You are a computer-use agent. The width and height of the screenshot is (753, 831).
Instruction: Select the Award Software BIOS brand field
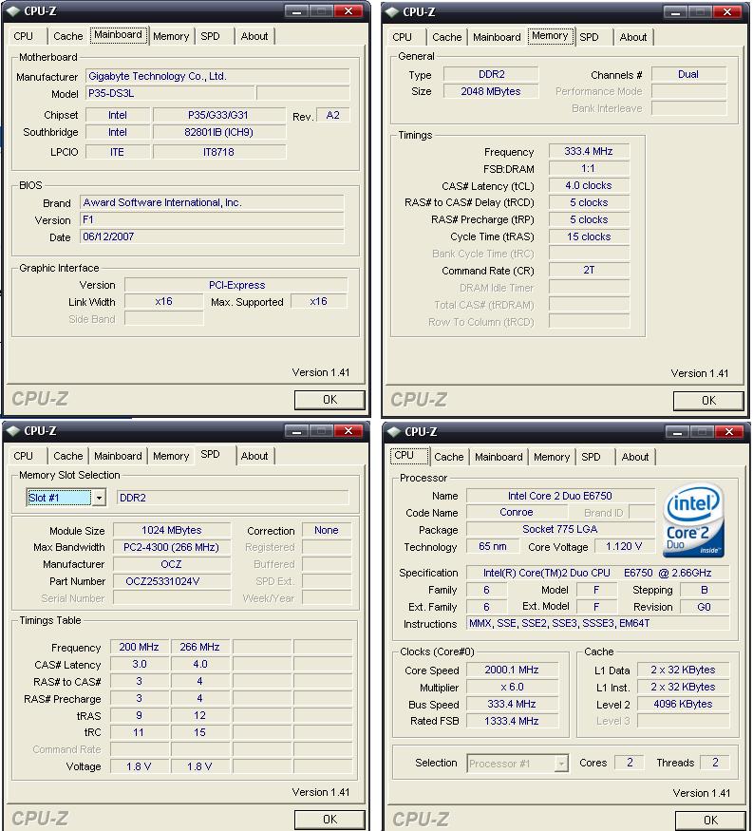point(212,202)
